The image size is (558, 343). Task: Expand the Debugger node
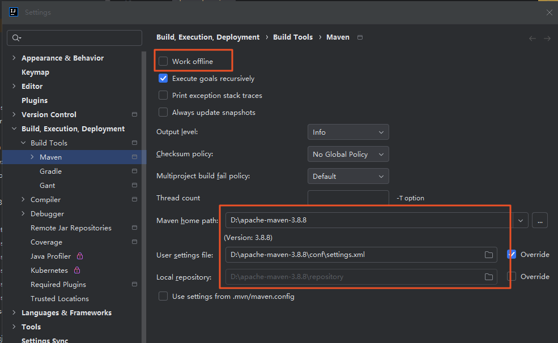(x=23, y=213)
